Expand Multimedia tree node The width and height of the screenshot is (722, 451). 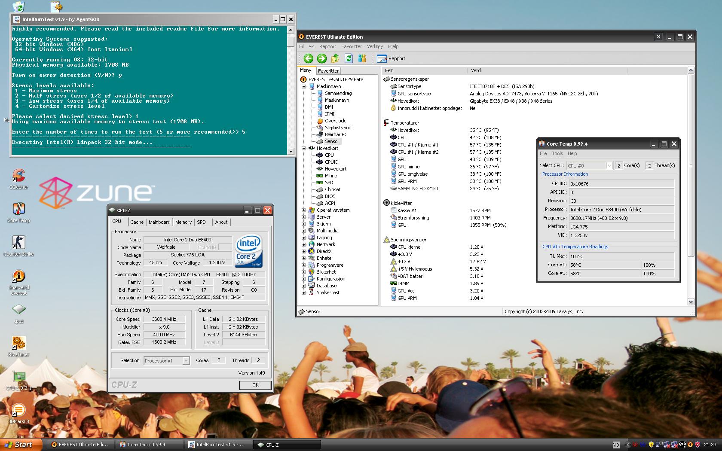(304, 231)
